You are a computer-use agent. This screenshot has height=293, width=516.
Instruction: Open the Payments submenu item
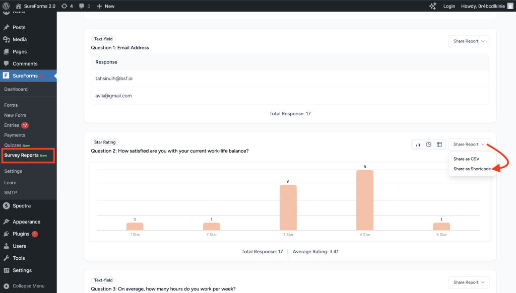[15, 135]
